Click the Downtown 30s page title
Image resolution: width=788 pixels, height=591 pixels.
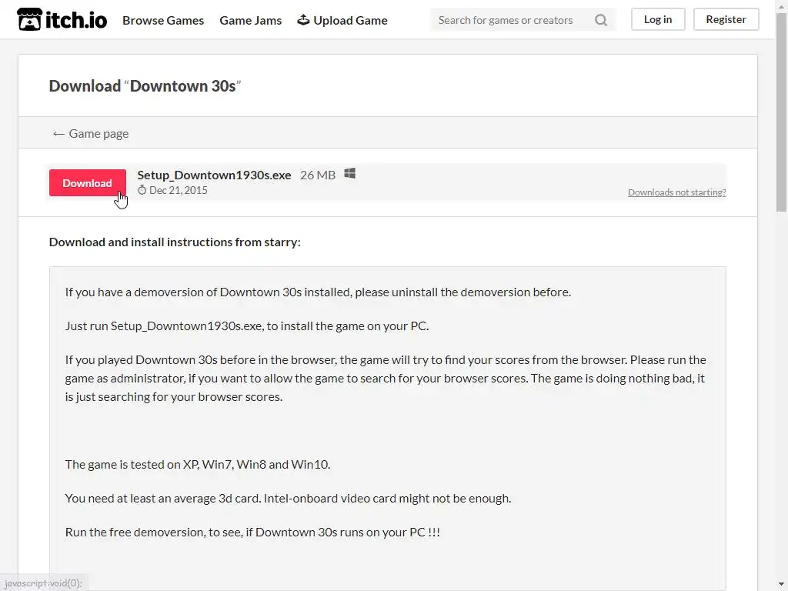(x=182, y=85)
